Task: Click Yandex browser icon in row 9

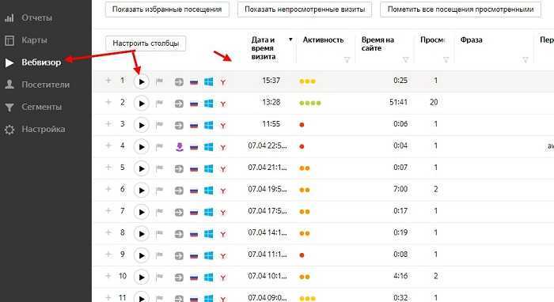Action: 223,256
